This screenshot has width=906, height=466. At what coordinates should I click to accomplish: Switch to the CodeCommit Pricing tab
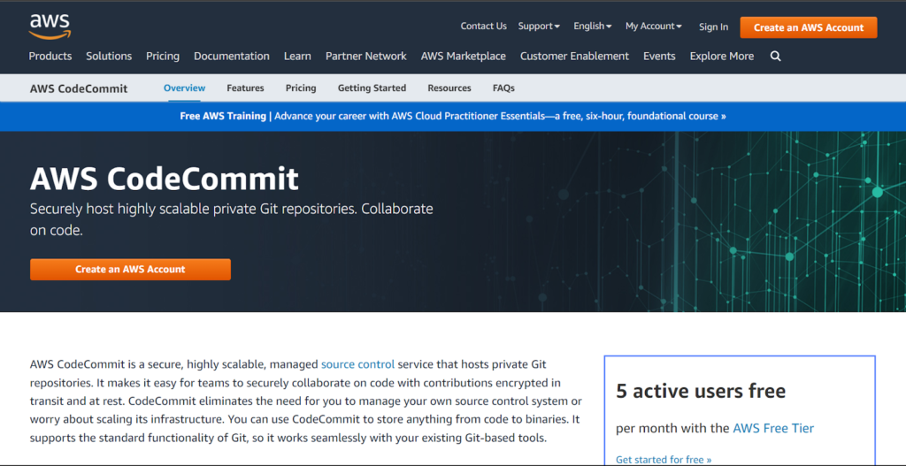(x=301, y=88)
